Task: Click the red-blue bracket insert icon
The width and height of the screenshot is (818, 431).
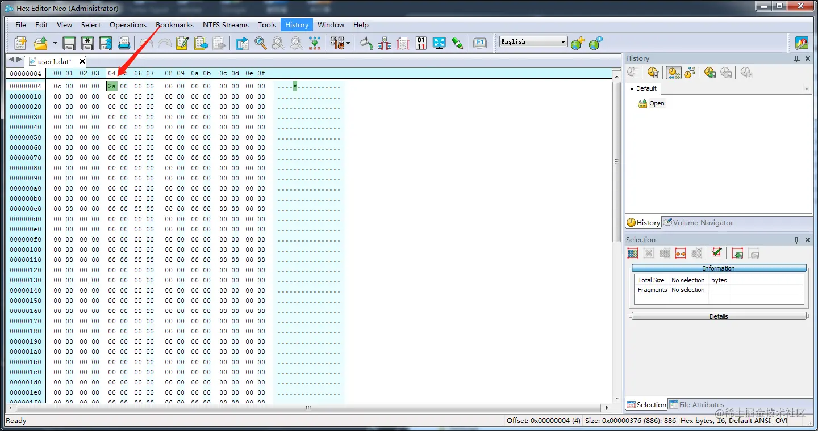Action: 385,43
